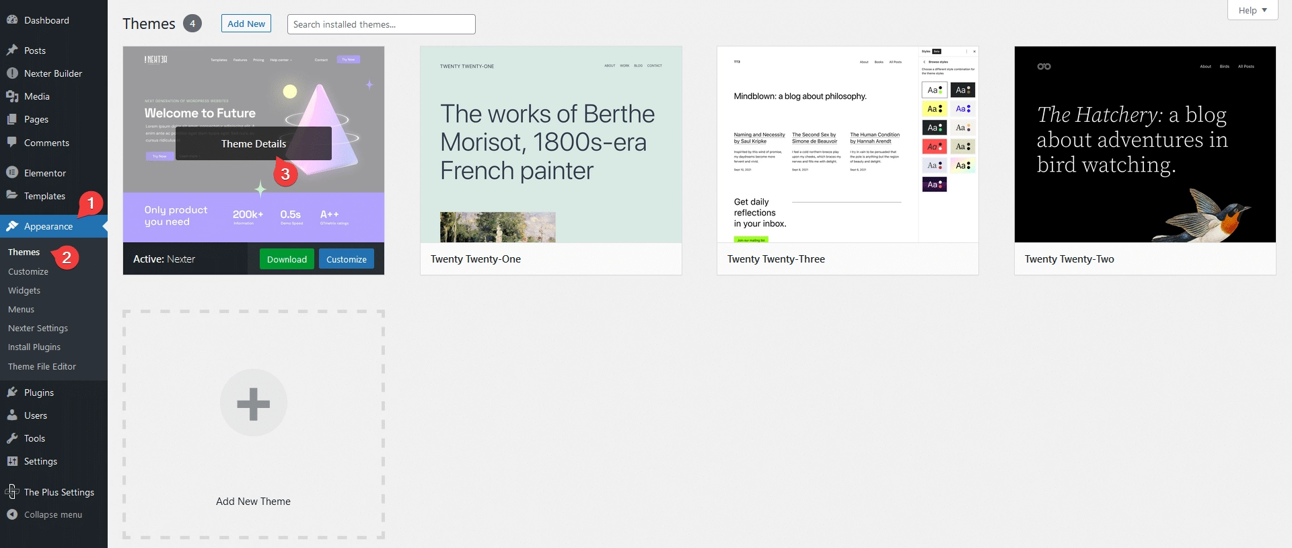
Task: Click the Users person icon
Action: [12, 415]
